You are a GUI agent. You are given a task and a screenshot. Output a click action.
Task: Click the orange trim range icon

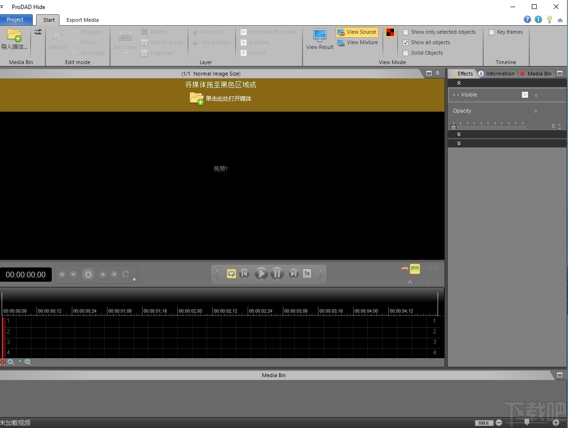point(404,269)
